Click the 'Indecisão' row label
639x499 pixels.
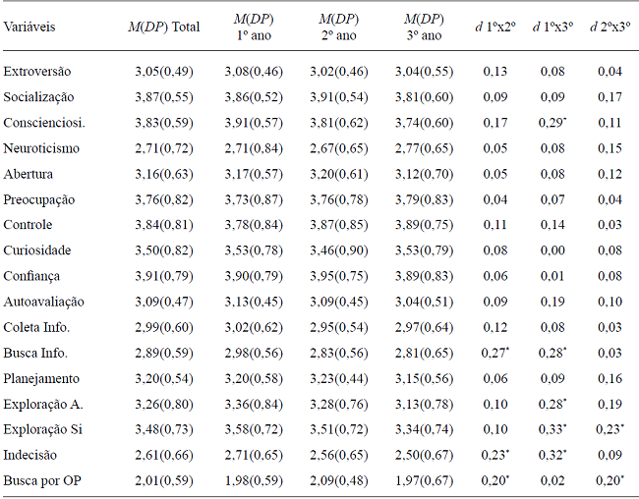[x=32, y=455]
